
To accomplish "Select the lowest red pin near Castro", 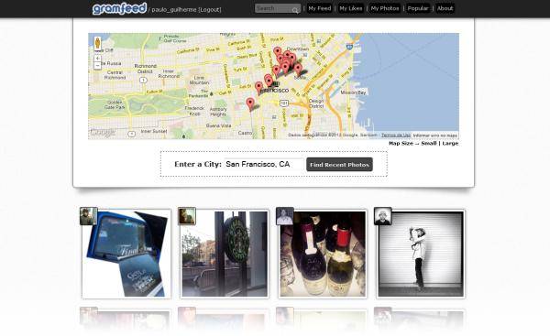I will pos(250,104).
